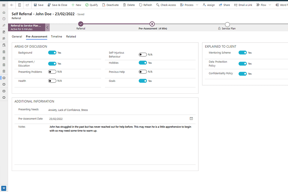
Task: Expand the Flow dropdown chevron
Action: (270, 5)
